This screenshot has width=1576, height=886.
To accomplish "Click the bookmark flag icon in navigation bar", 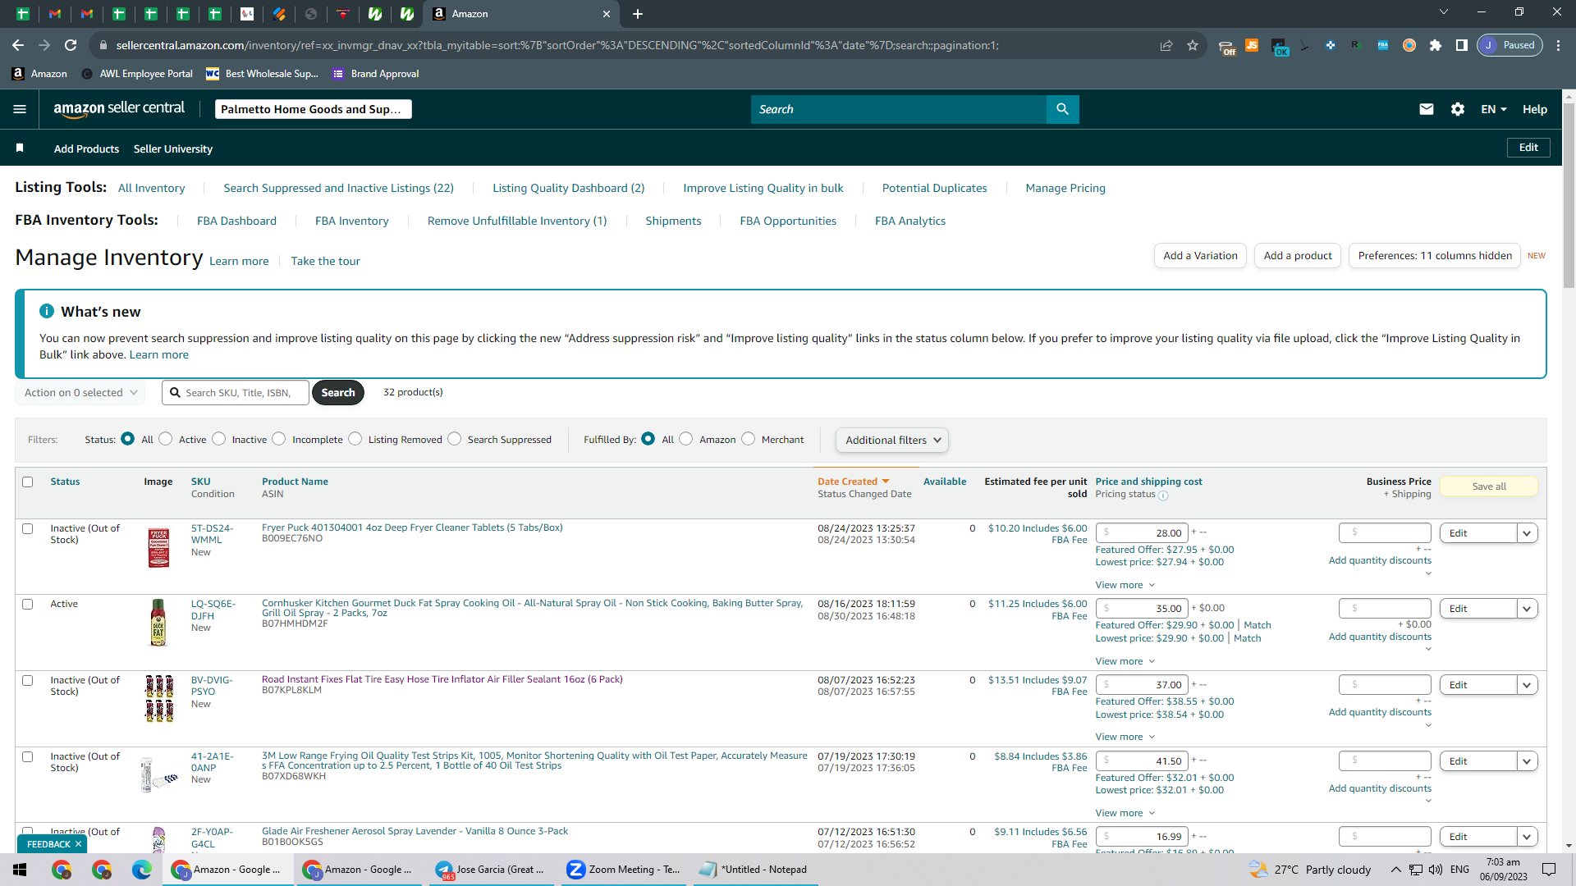I will coord(20,148).
